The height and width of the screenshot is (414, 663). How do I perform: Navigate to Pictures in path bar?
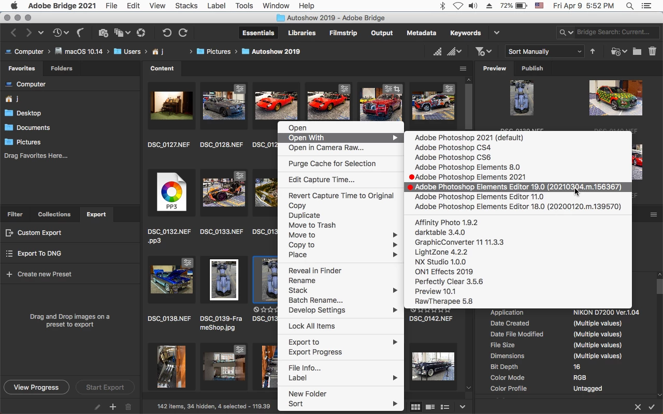213,51
